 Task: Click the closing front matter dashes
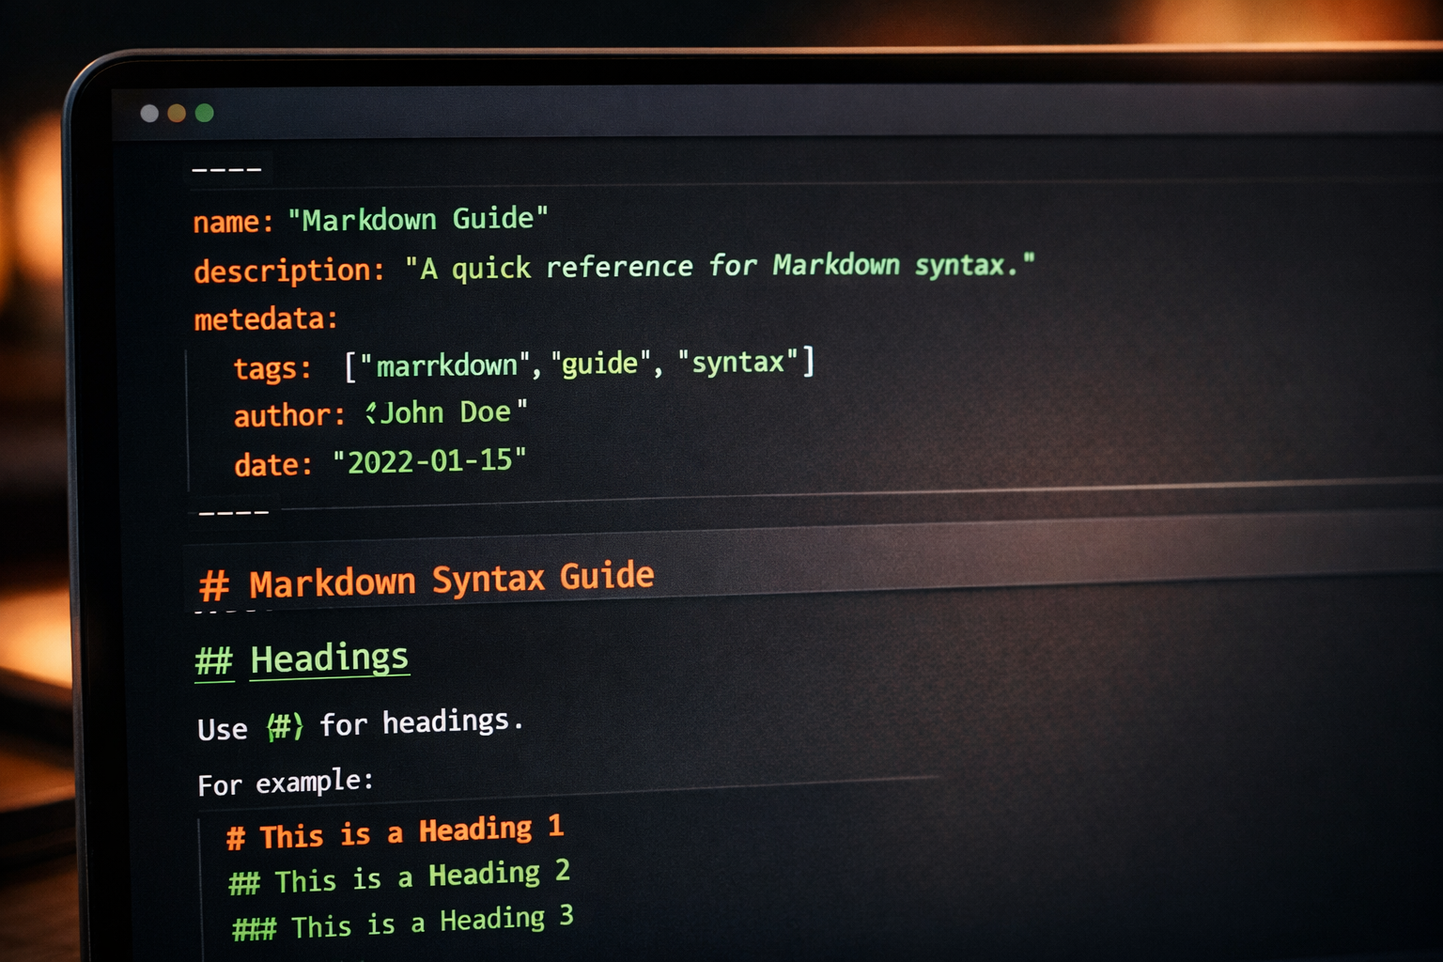click(234, 513)
